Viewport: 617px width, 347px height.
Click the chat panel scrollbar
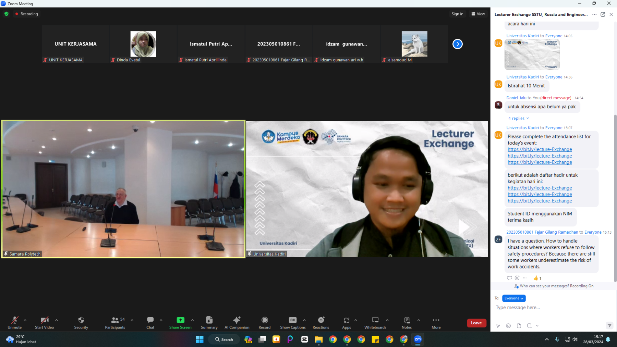[x=615, y=198]
